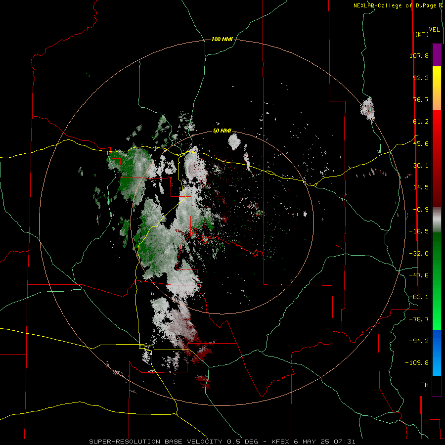Image resolution: width=445 pixels, height=445 pixels.
Task: Select the -47.6 legend value
Action: [419, 275]
